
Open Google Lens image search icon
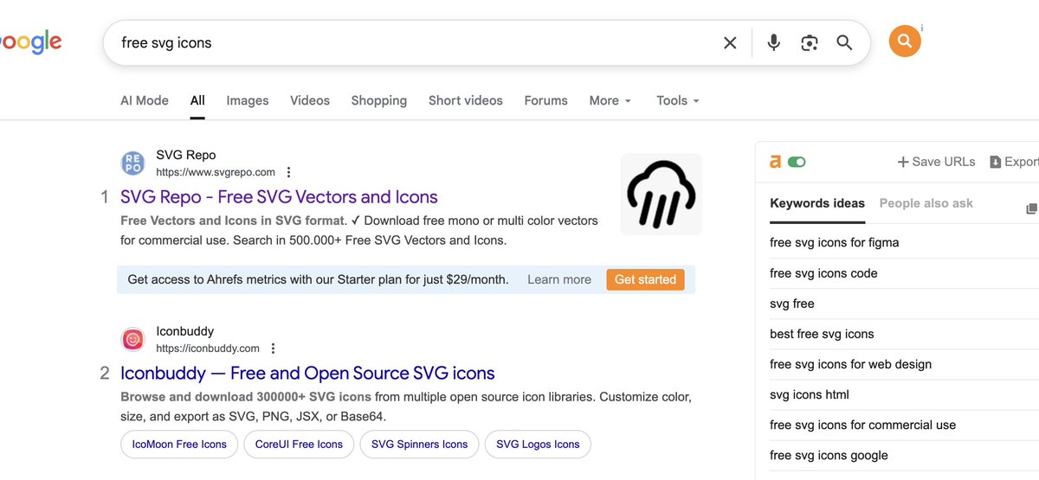tap(810, 42)
